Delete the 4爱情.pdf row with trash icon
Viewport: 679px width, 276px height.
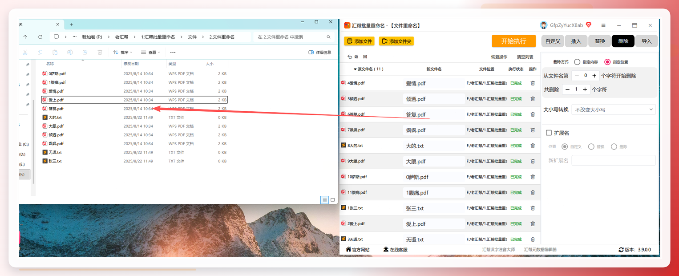[533, 83]
